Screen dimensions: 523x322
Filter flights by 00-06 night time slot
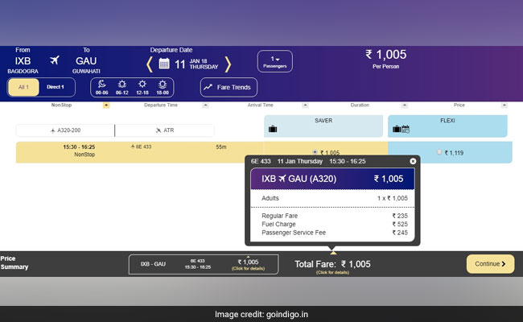(x=101, y=87)
